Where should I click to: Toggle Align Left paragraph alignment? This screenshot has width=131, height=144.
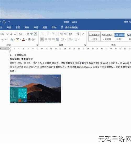tap(42, 40)
